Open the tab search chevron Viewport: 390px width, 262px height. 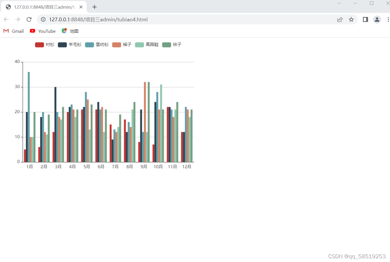pyautogui.click(x=339, y=3)
